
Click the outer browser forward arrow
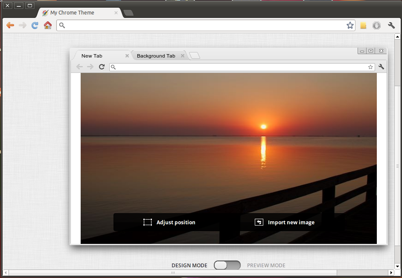click(x=23, y=25)
